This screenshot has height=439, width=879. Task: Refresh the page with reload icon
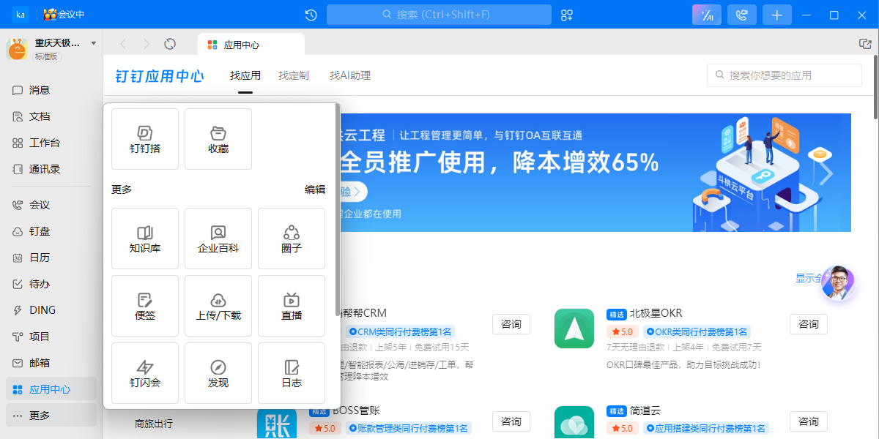[170, 44]
